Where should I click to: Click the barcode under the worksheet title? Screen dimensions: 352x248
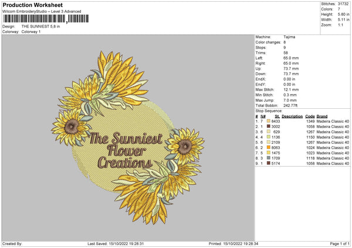tap(46, 19)
